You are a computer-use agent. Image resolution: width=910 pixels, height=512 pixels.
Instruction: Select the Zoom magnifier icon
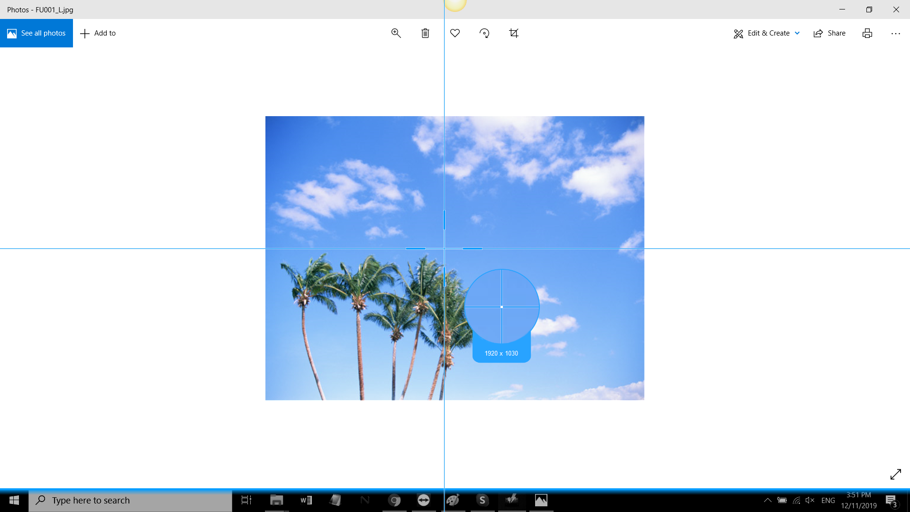click(396, 33)
